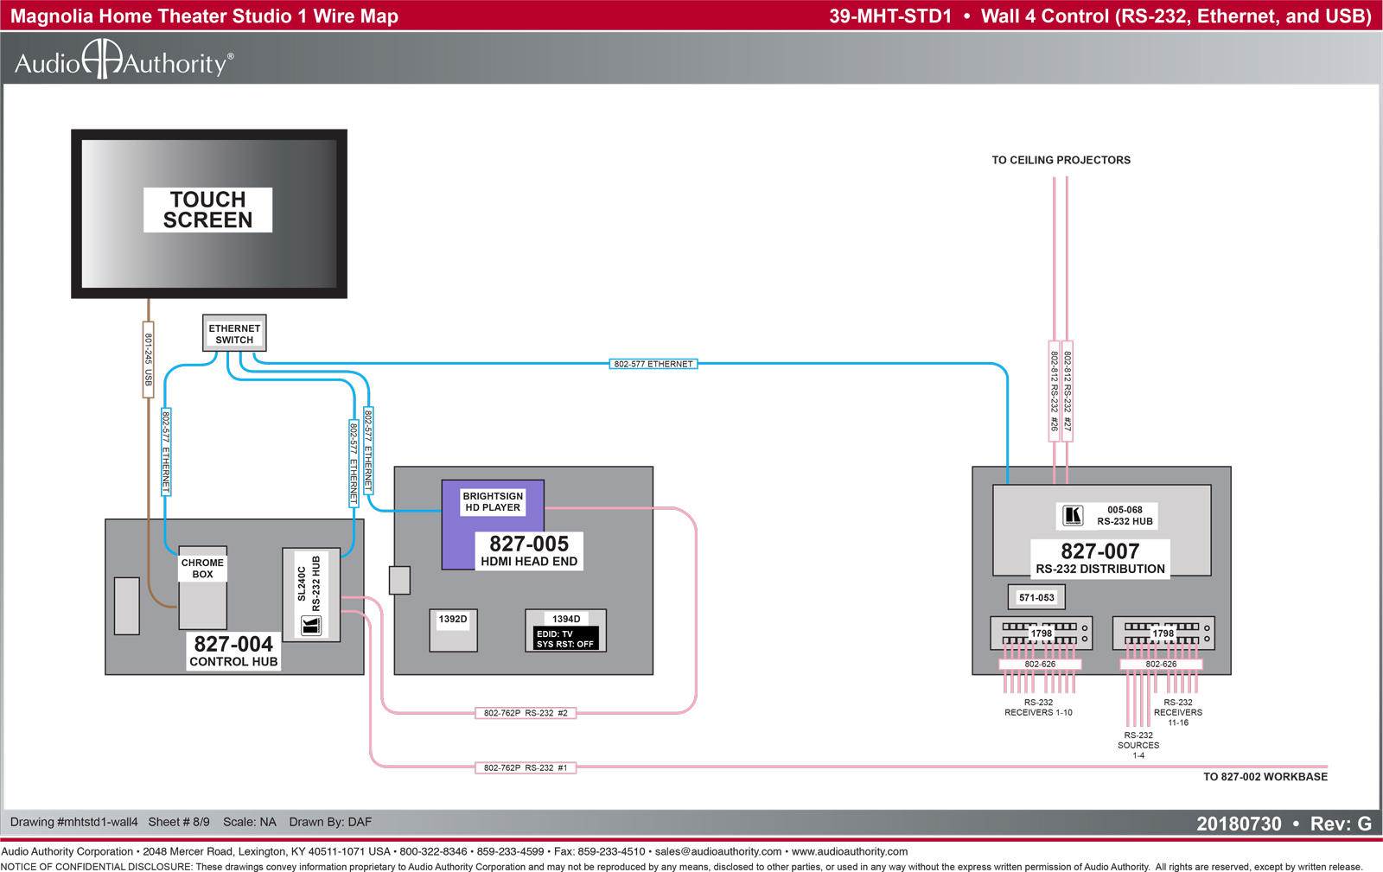This screenshot has height=872, width=1383.
Task: Click the RS-232 RECEIVERS 1-10 label
Action: point(1038,708)
